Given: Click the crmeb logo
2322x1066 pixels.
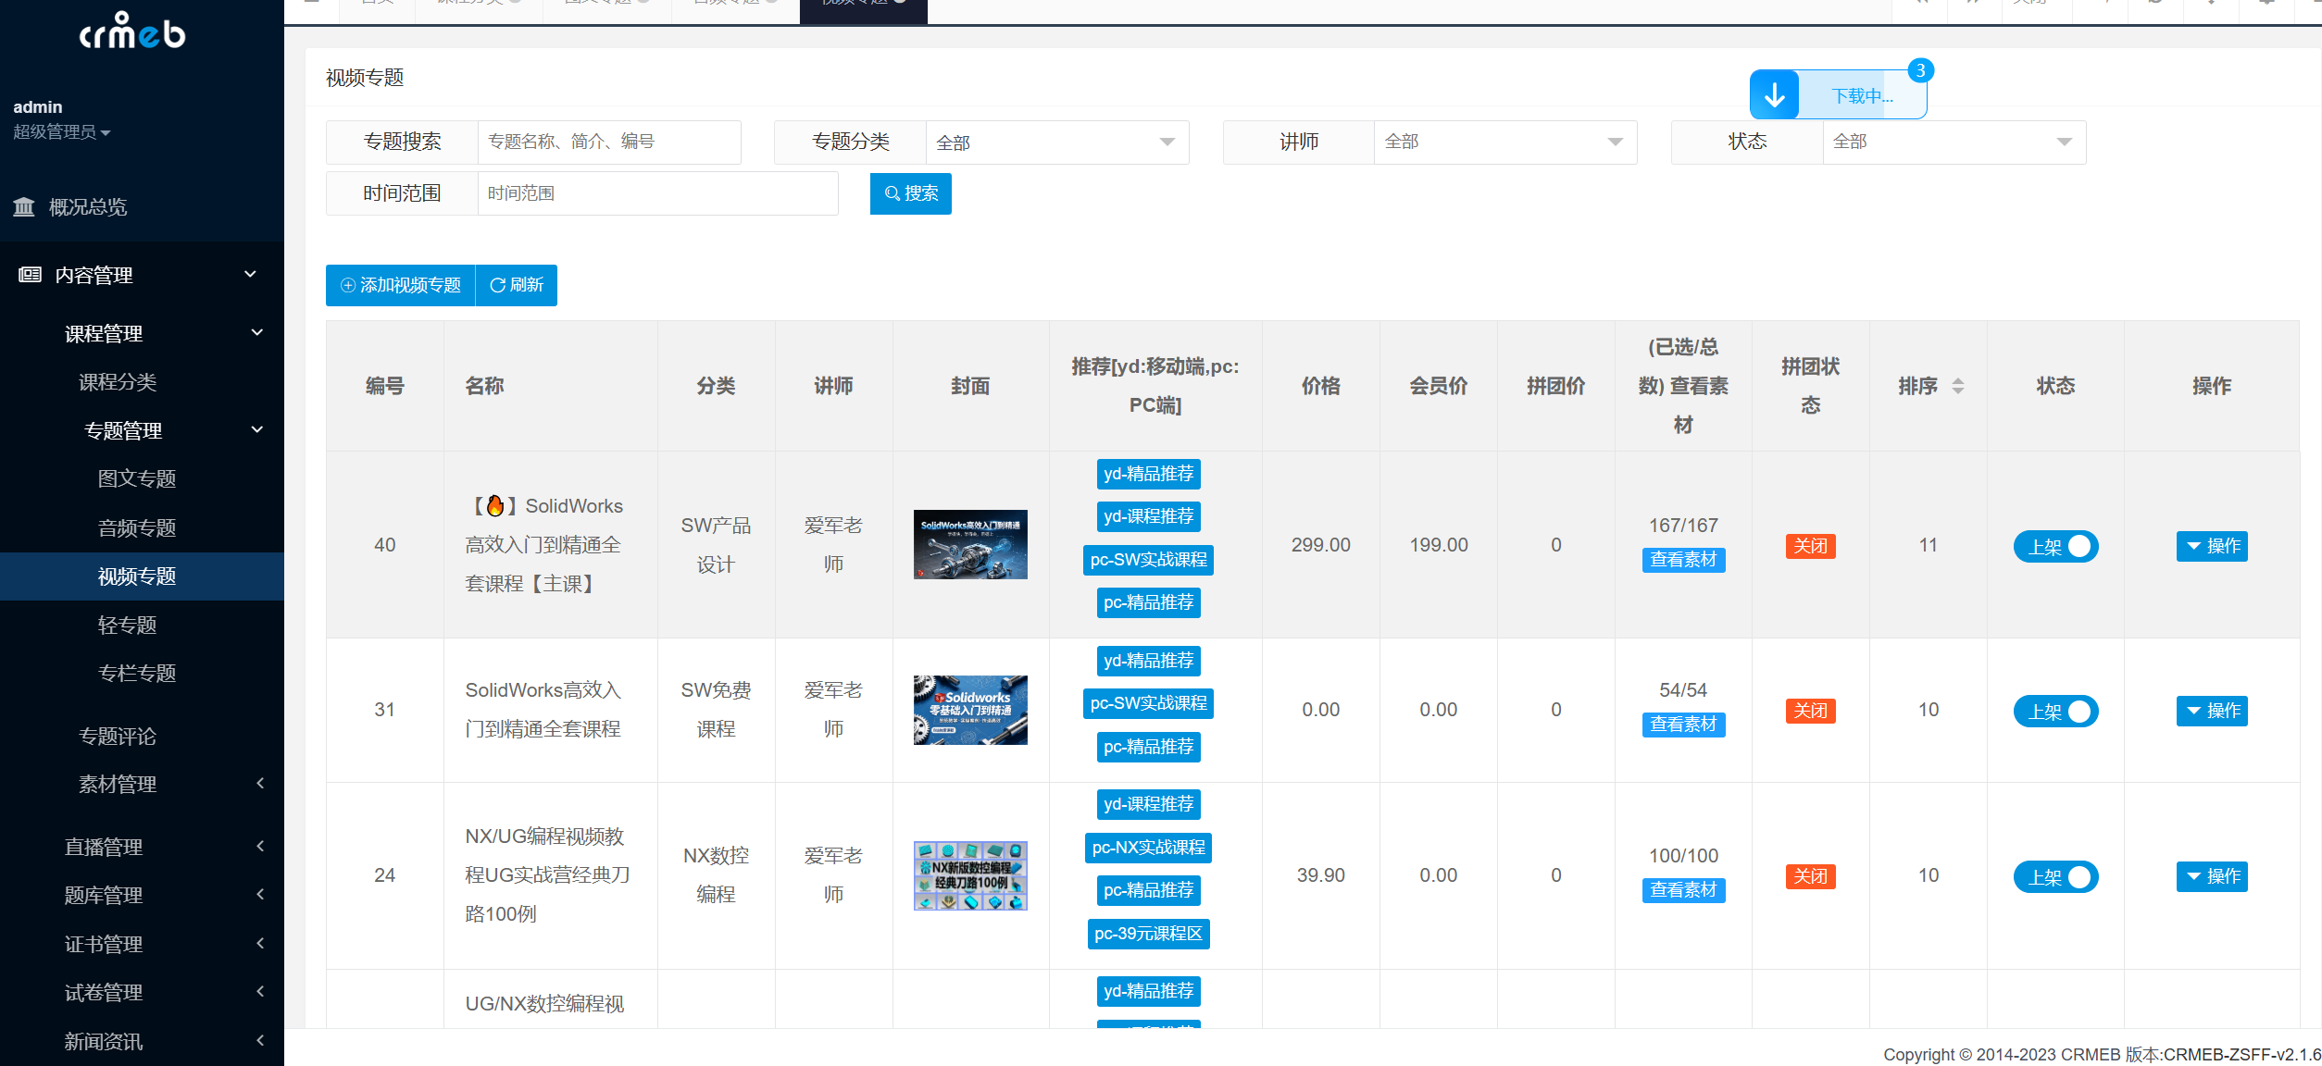Looking at the screenshot, I should pos(132,31).
